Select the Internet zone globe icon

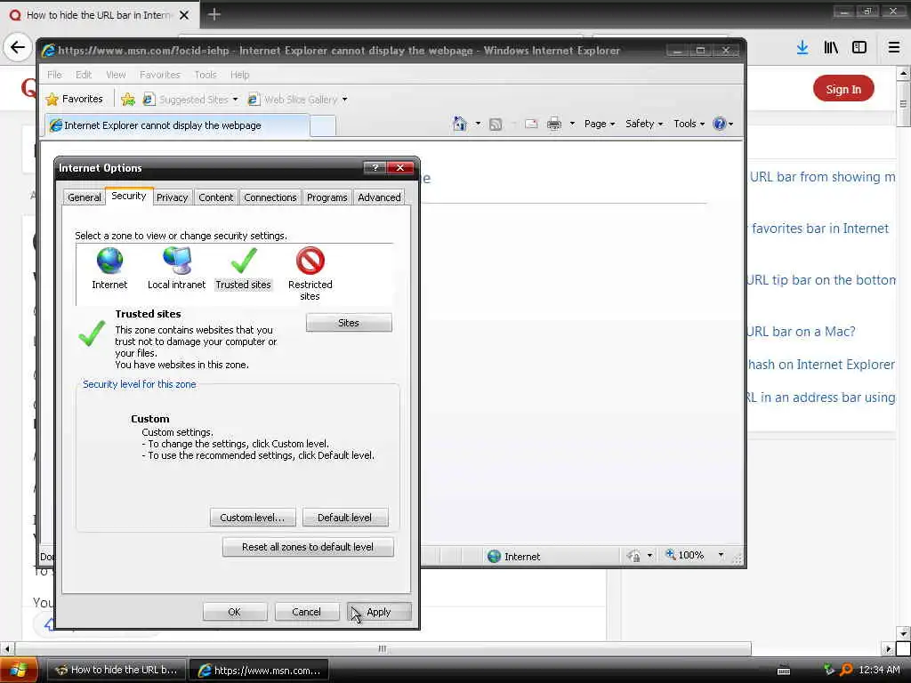point(109,261)
